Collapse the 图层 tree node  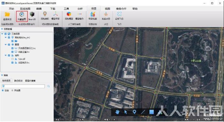coord(6,45)
